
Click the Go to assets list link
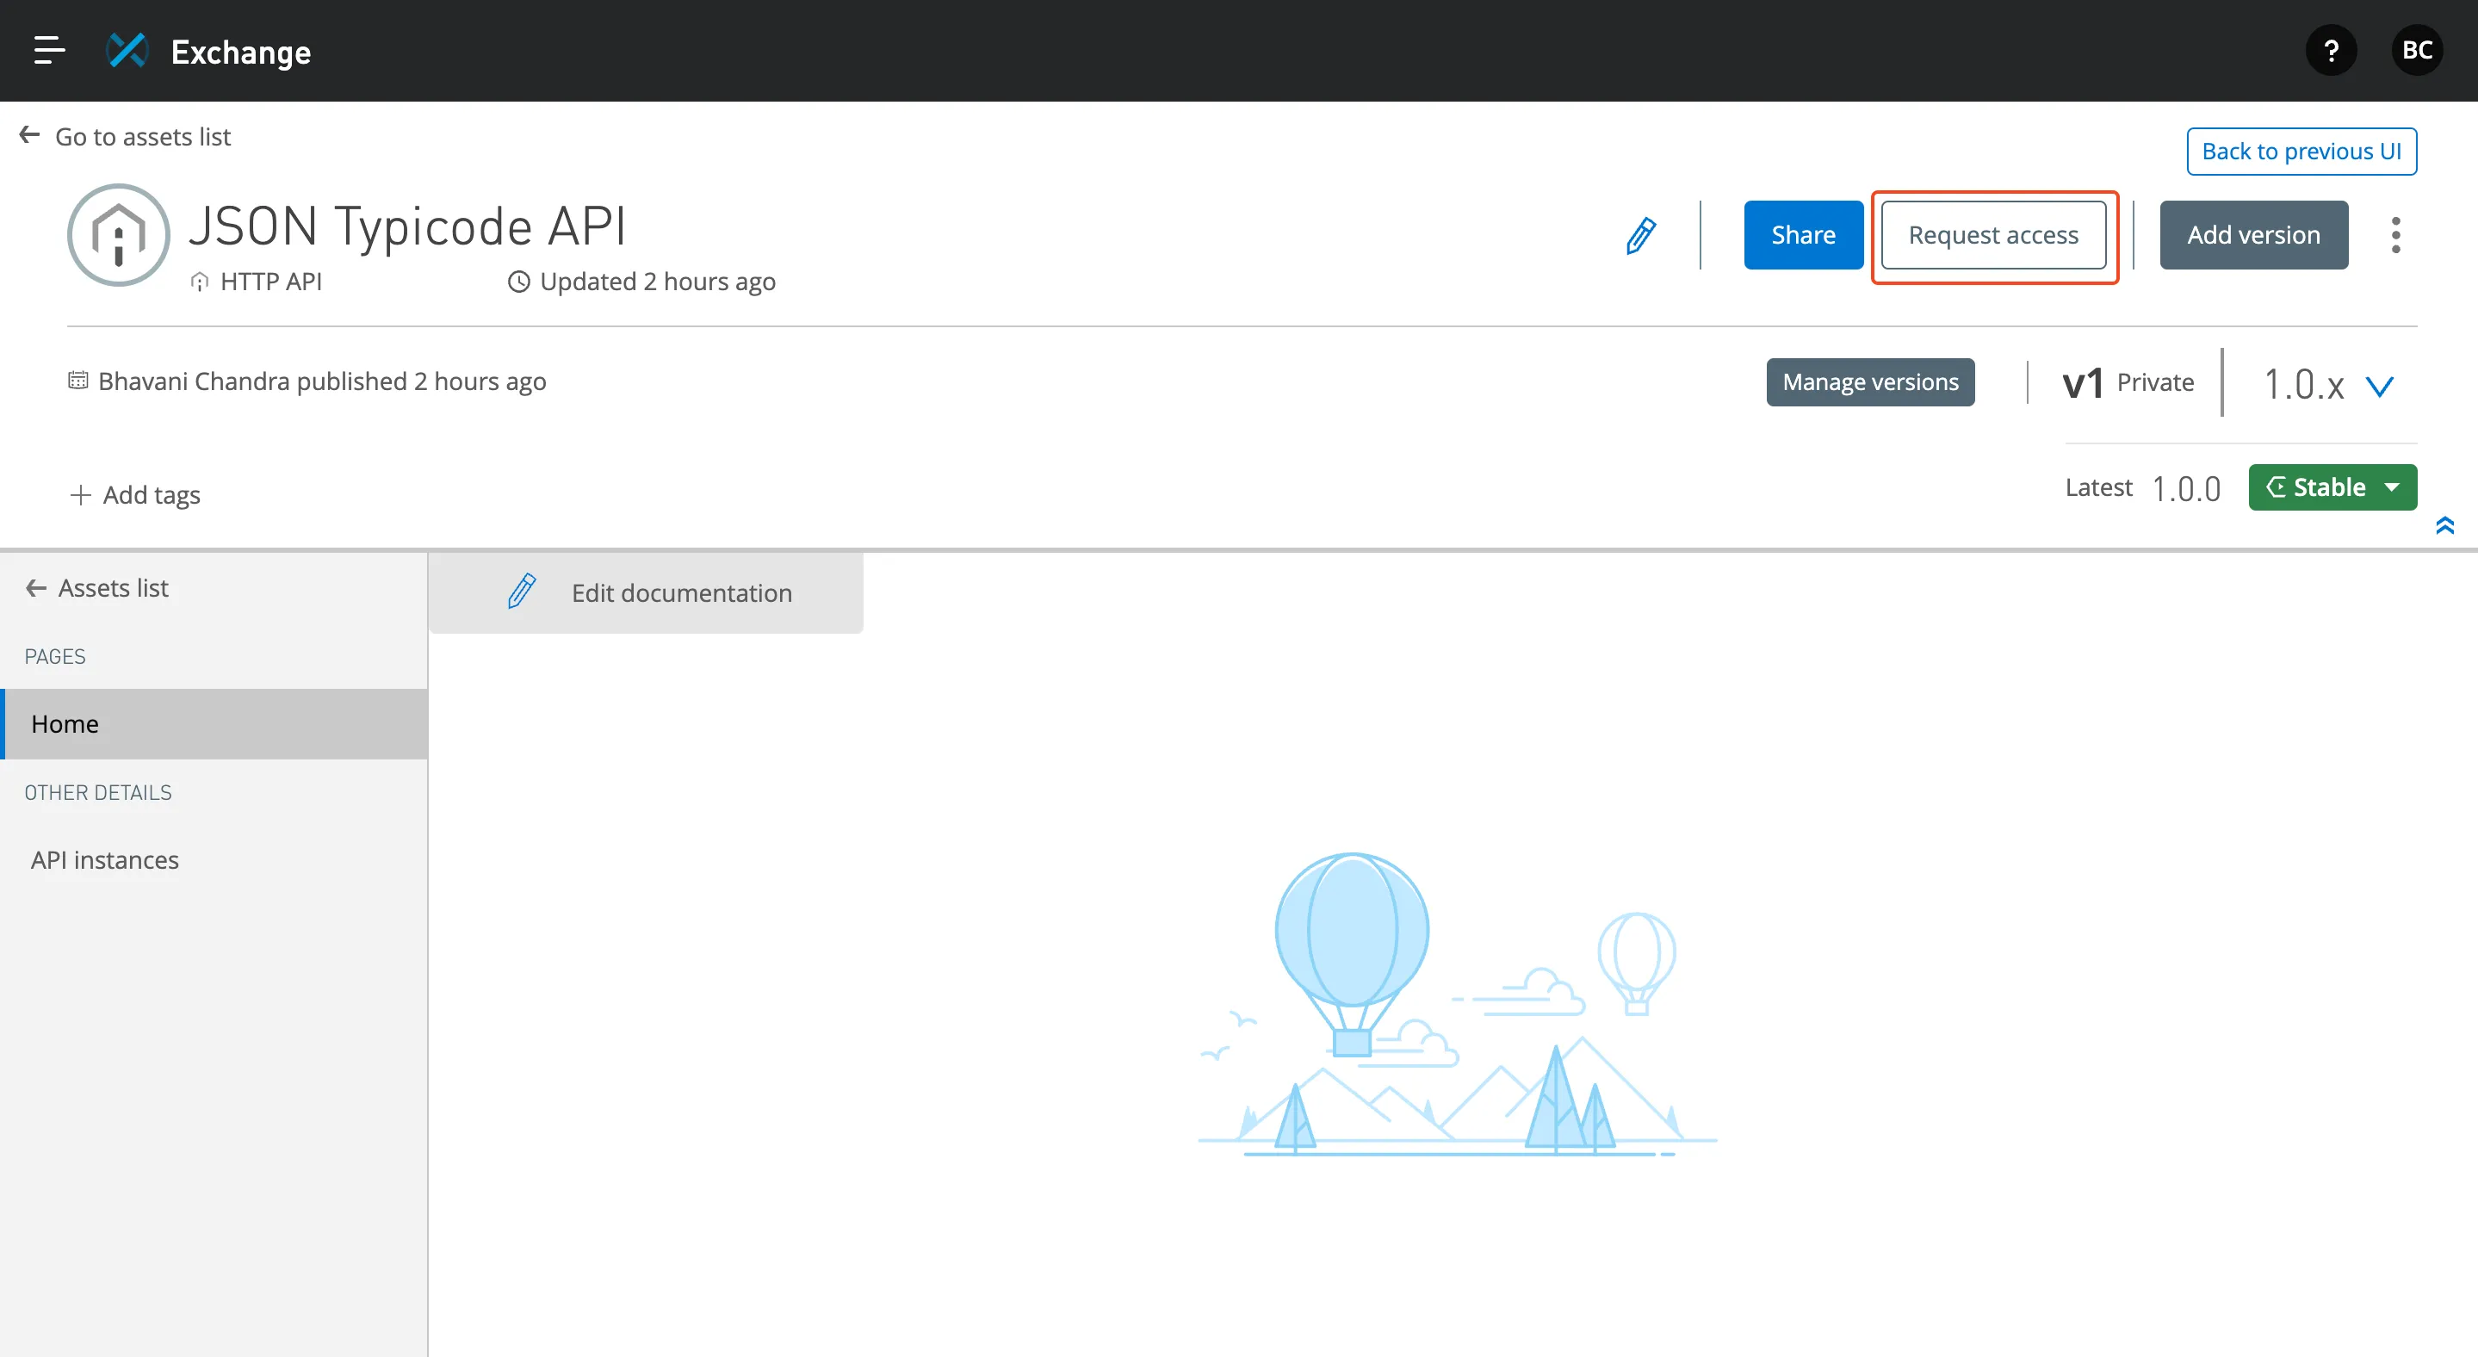coord(142,137)
